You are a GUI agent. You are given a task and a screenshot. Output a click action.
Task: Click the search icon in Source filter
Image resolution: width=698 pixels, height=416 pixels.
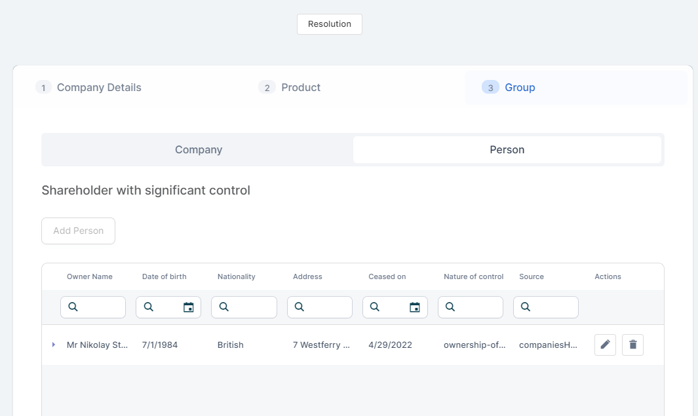pyautogui.click(x=526, y=307)
